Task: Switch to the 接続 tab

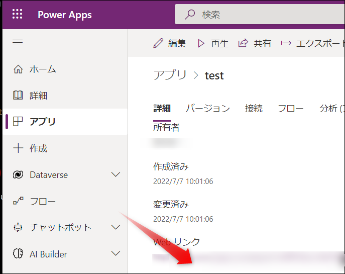Action: coord(254,109)
